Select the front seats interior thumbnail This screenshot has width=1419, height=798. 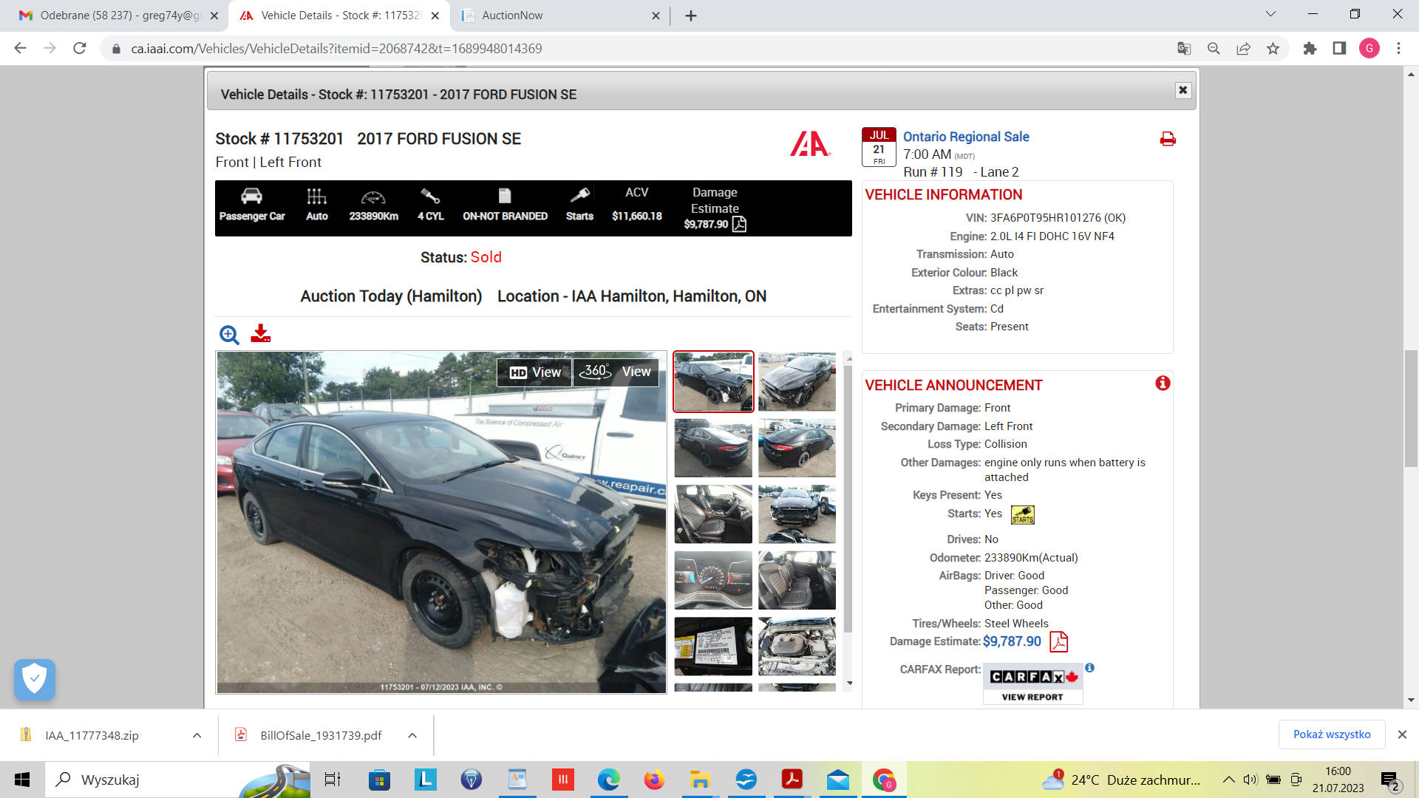713,514
